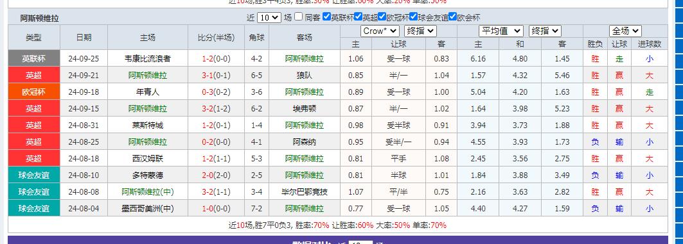Viewport: 683px width, 244px height.
Task: Open the 平均值 odds dropdown
Action: point(501,31)
